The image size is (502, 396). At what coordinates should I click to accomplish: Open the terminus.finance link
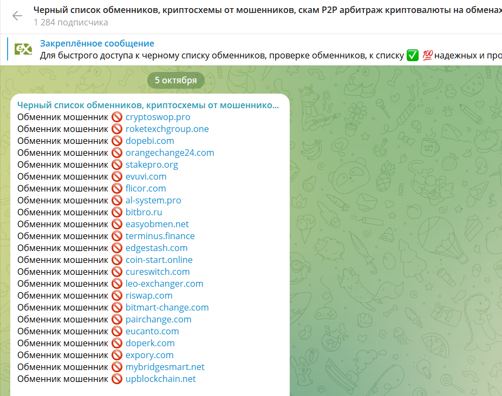click(x=160, y=236)
